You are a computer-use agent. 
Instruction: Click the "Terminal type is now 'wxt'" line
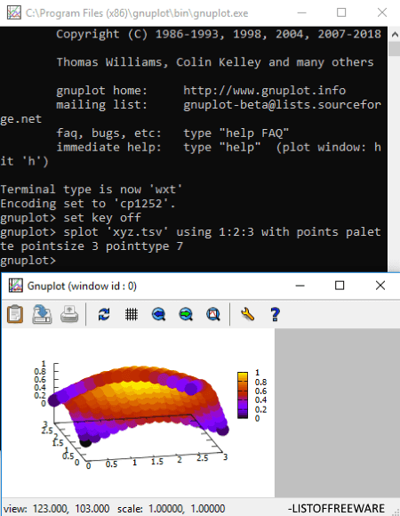click(91, 189)
